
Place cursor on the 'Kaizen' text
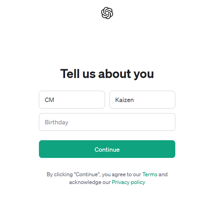pos(125,100)
